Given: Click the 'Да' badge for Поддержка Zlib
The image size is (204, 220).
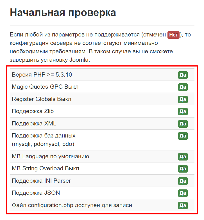Looking at the screenshot, I should (183, 111).
